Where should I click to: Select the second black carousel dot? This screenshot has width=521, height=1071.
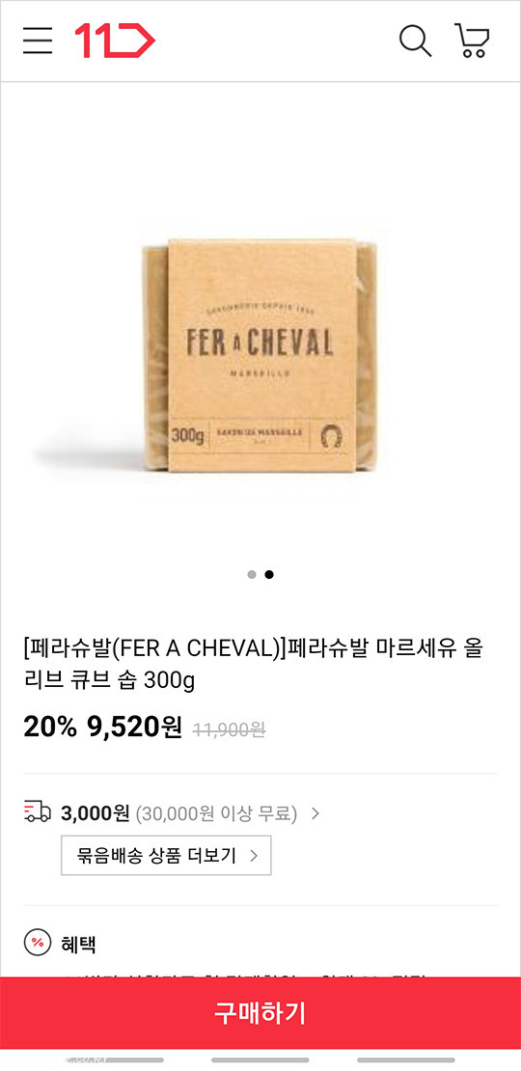(x=269, y=574)
